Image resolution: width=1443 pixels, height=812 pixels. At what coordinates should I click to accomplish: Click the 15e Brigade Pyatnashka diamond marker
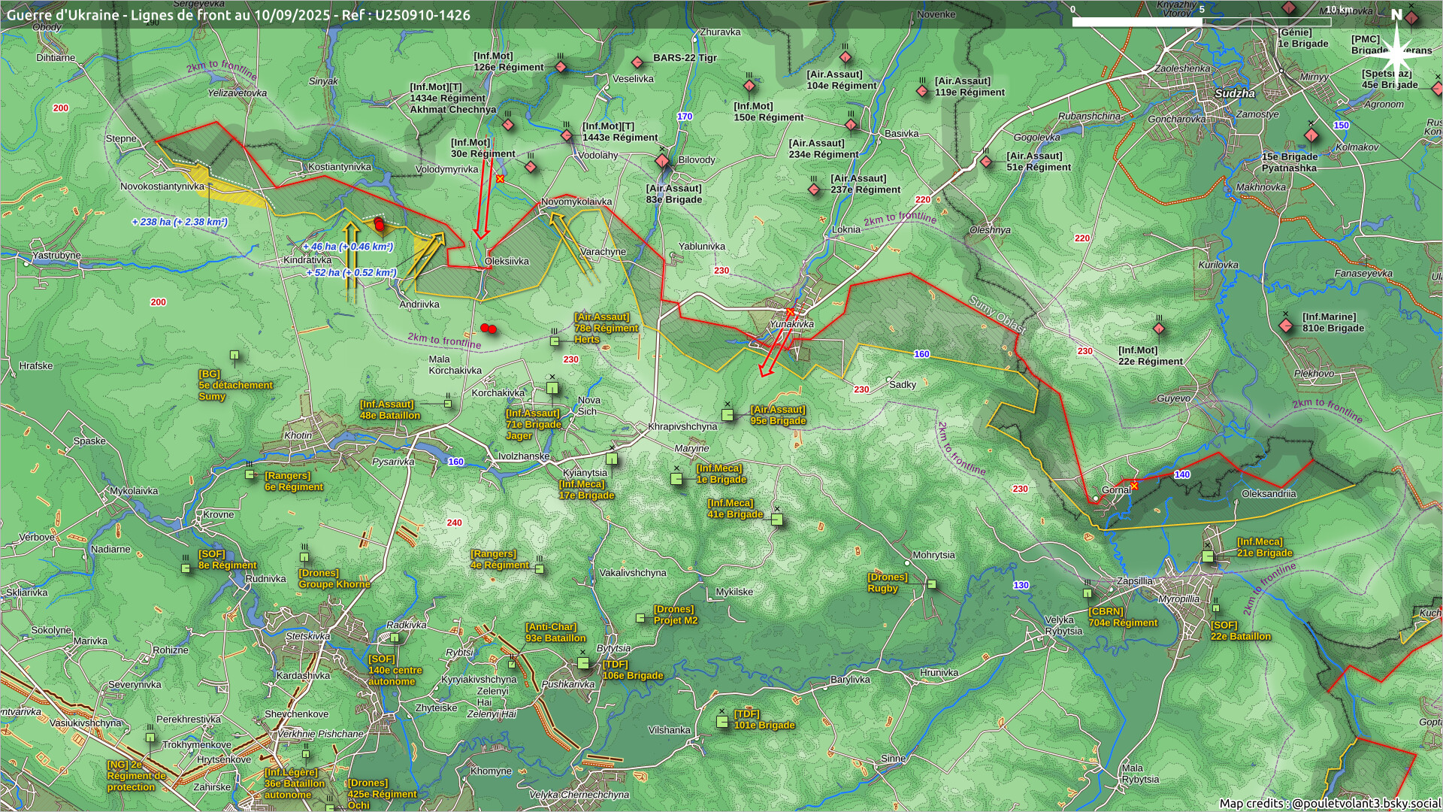pyautogui.click(x=1311, y=136)
